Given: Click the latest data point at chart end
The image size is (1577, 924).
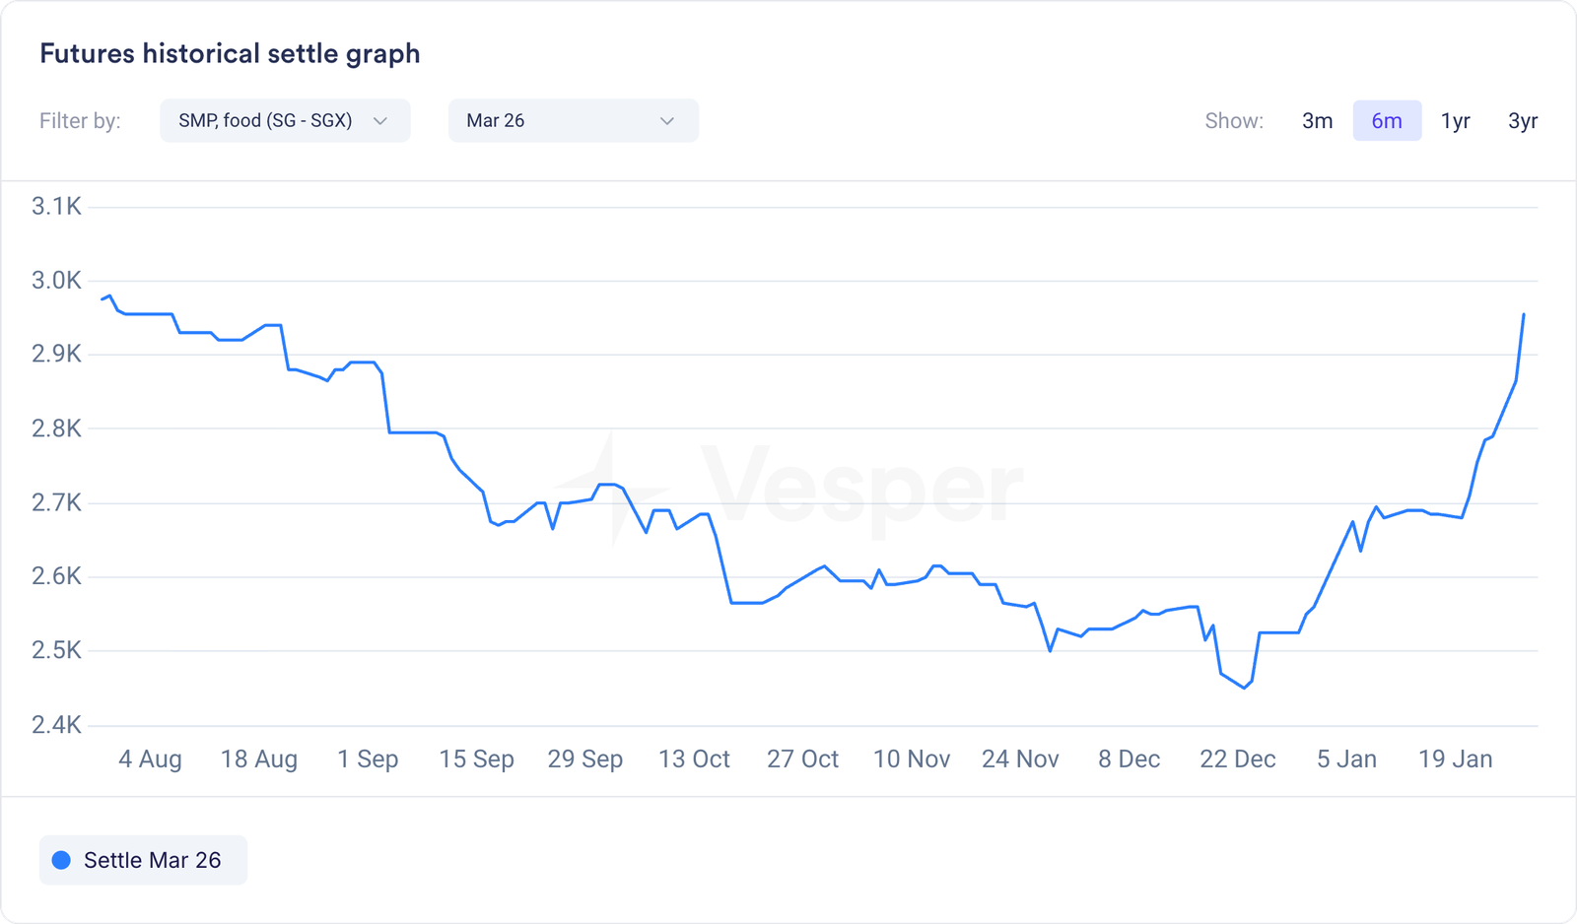Looking at the screenshot, I should [x=1524, y=314].
